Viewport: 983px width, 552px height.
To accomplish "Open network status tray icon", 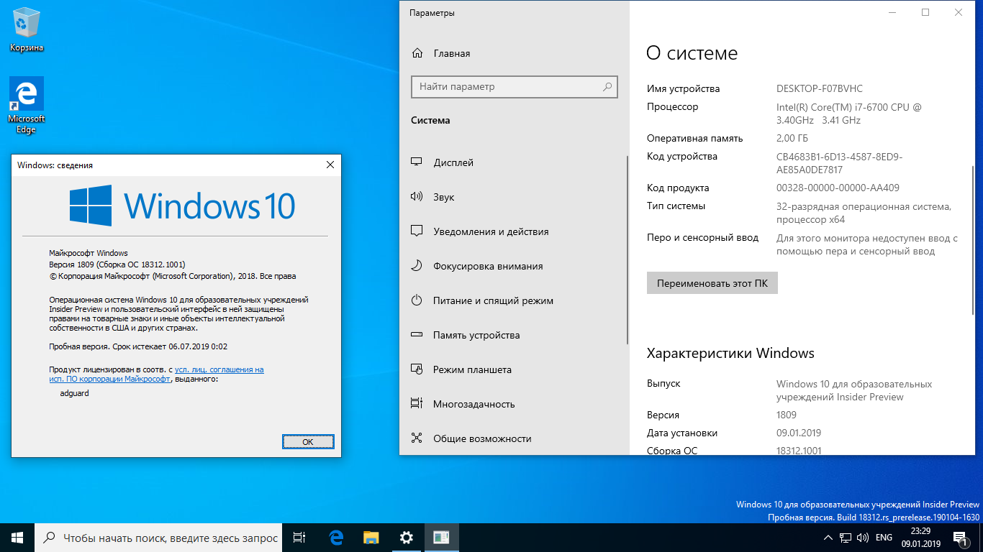I will click(846, 538).
